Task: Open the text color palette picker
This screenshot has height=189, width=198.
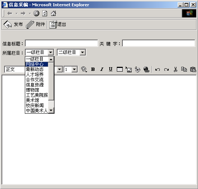Action: pos(84,69)
